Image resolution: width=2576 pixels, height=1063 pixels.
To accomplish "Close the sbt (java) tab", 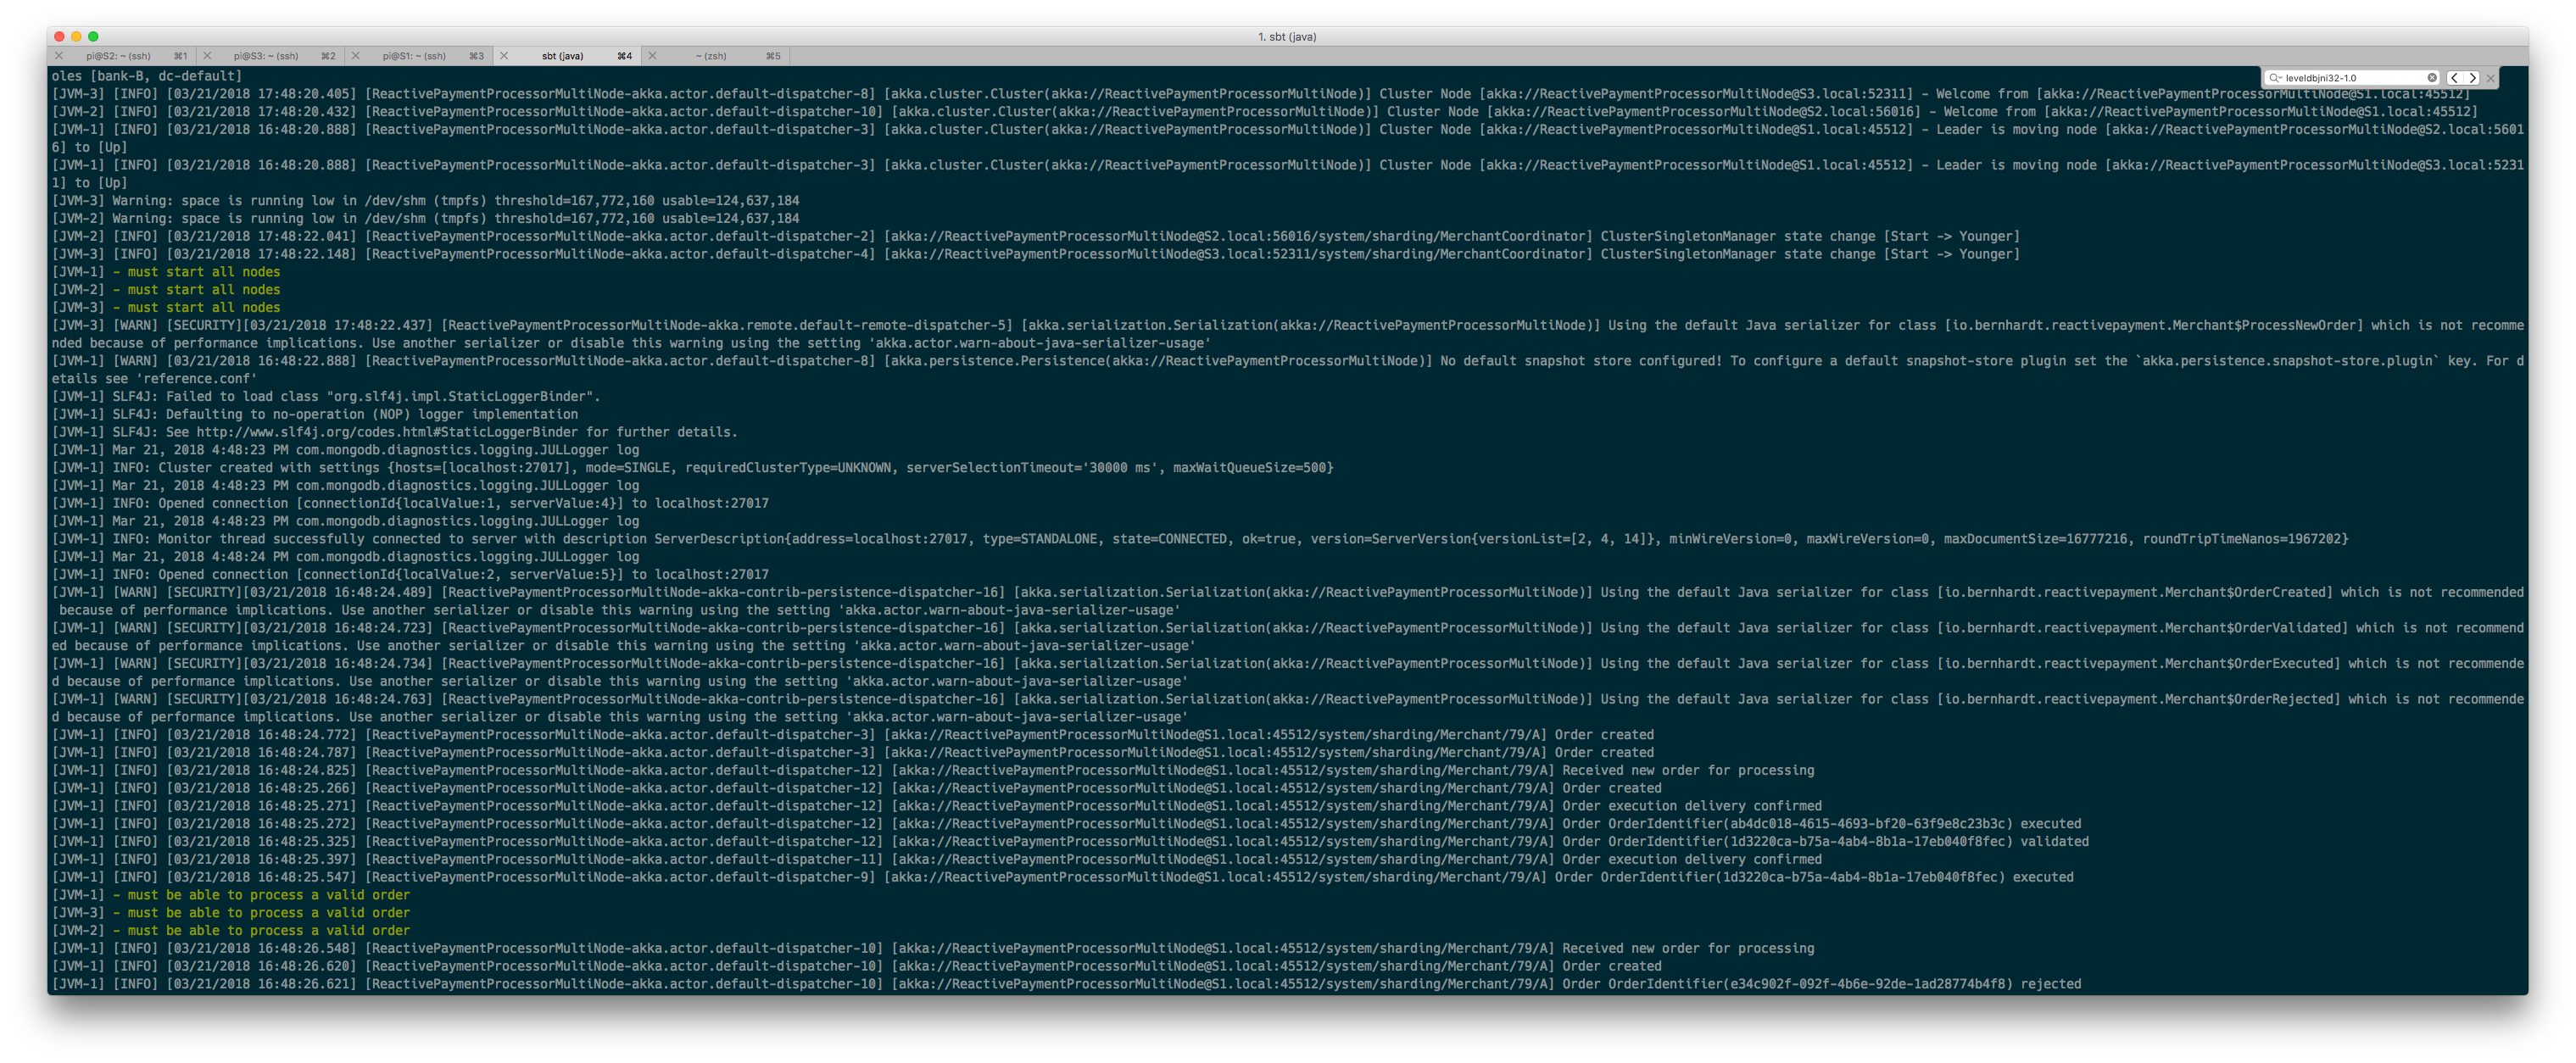I will coord(503,56).
